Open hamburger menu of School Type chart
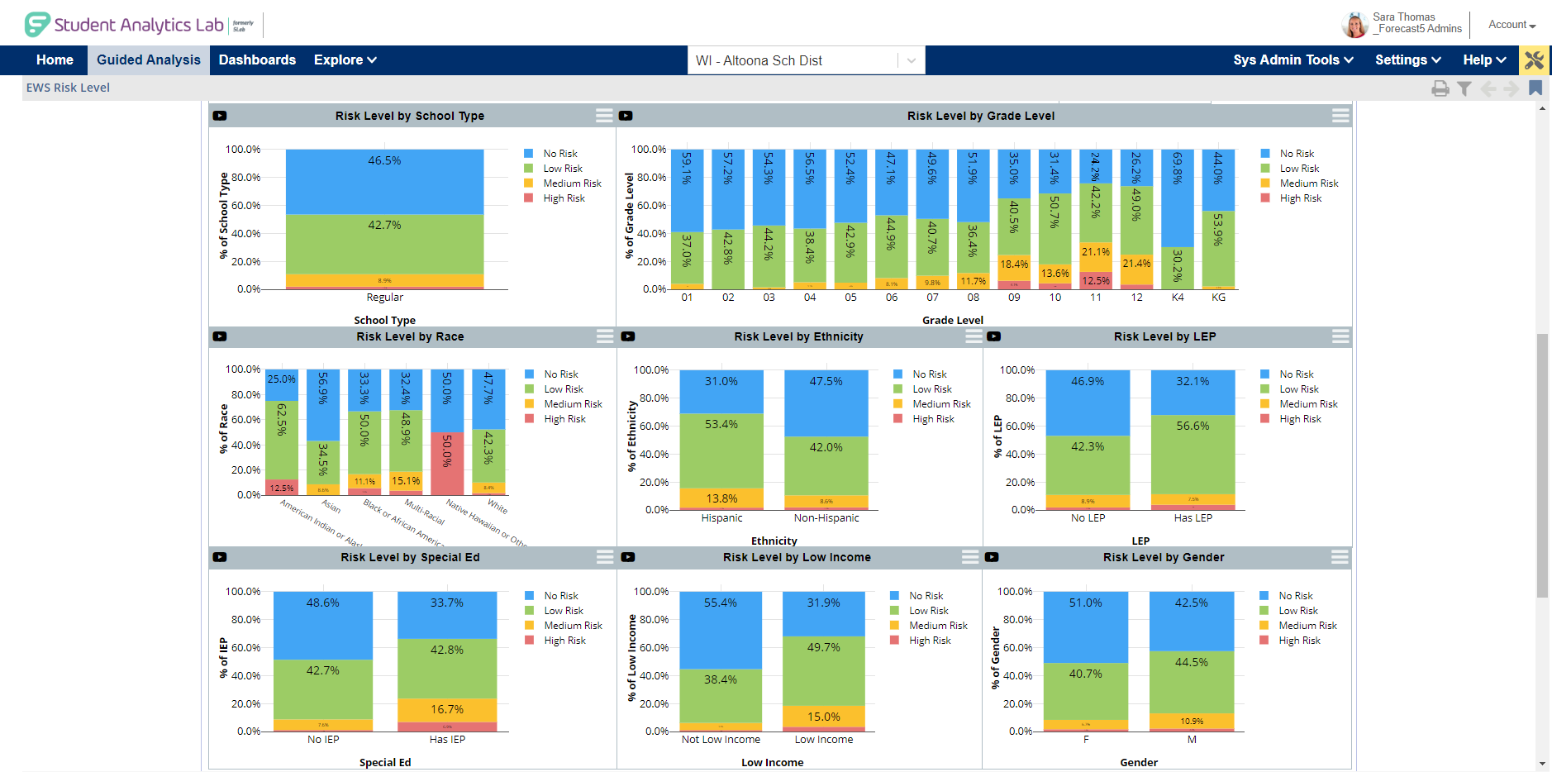1552x772 pixels. (x=604, y=116)
